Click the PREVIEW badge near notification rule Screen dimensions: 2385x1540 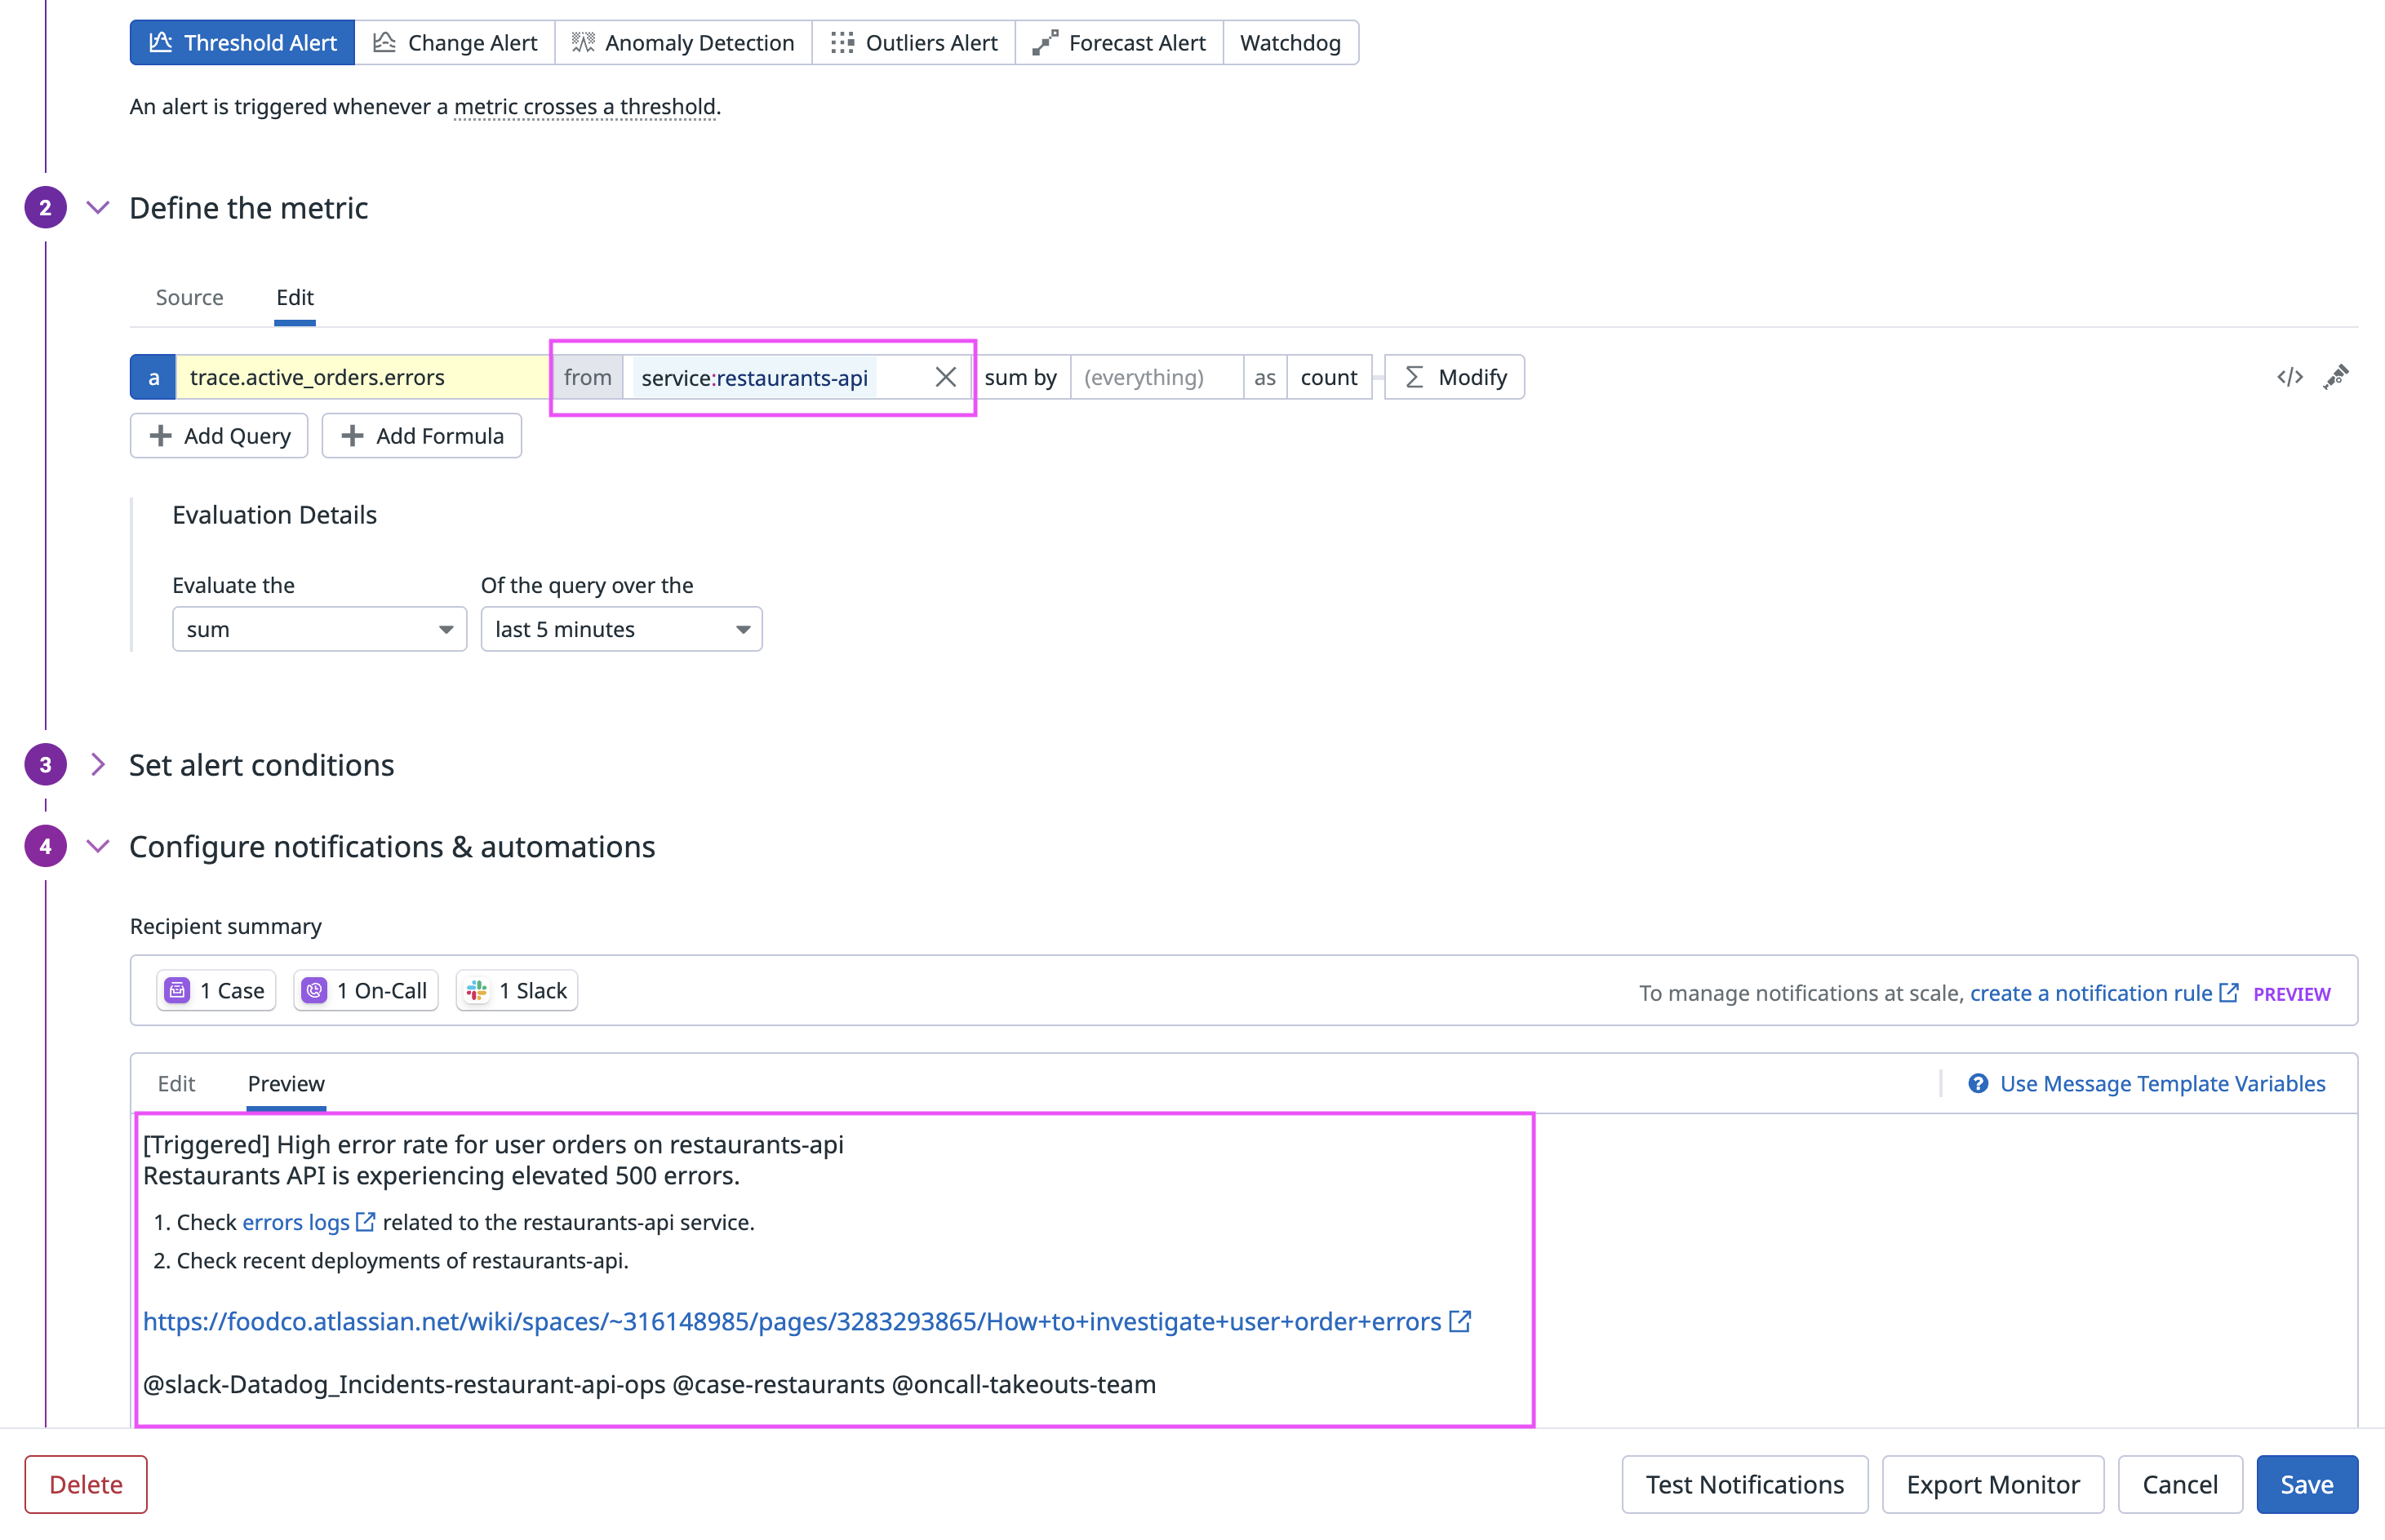[x=2292, y=994]
